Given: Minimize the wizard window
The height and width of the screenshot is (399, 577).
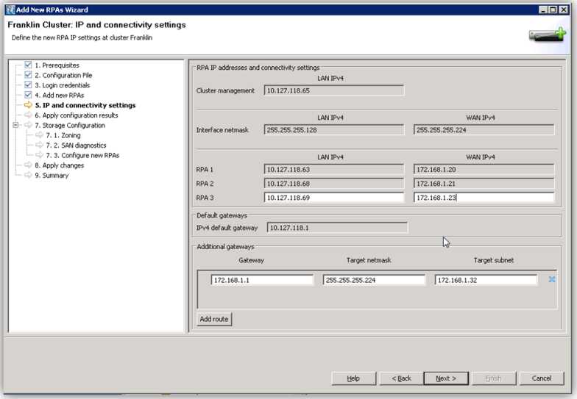Looking at the screenshot, I should coord(543,10).
